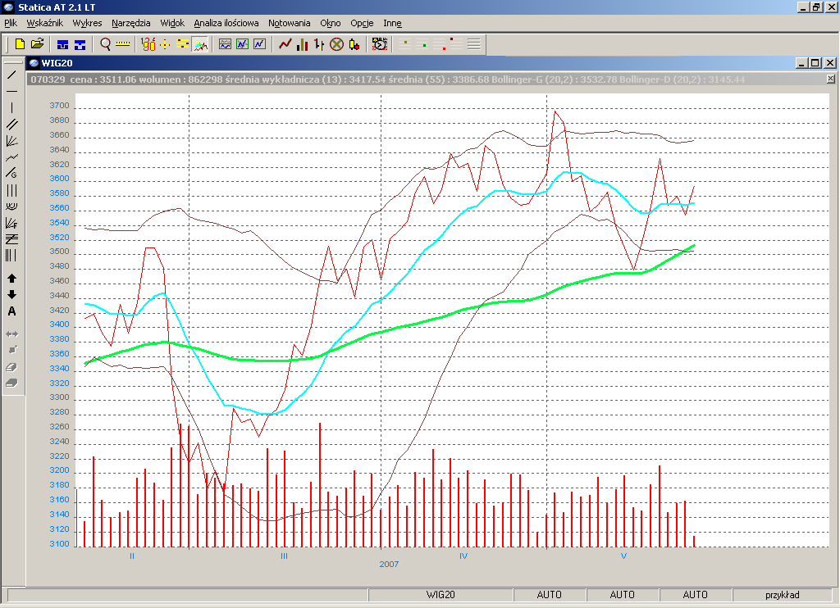Click the 3700 price axis label

tap(59, 106)
